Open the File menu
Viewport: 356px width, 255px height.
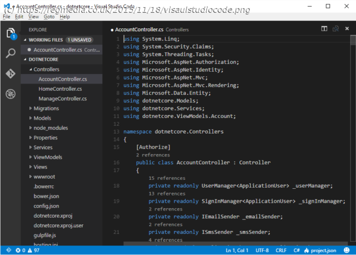coord(6,17)
